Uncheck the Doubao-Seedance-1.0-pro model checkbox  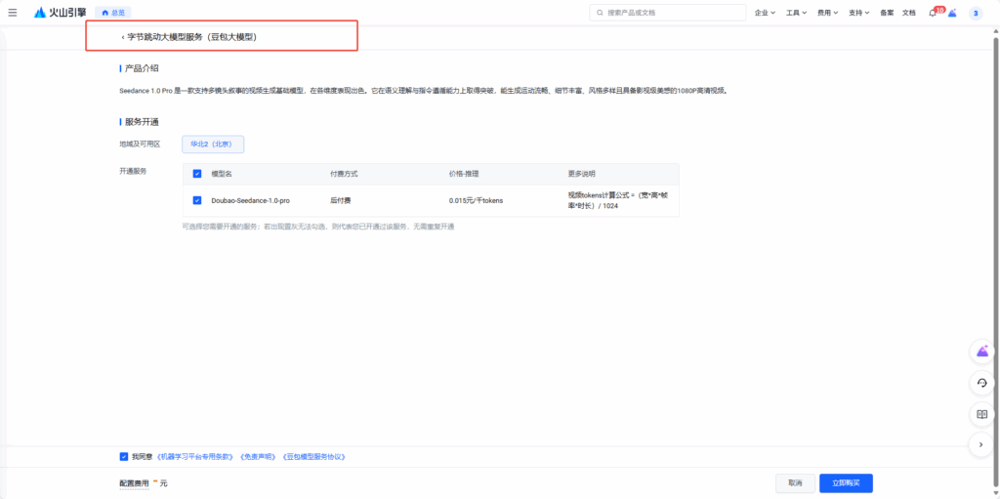point(197,200)
